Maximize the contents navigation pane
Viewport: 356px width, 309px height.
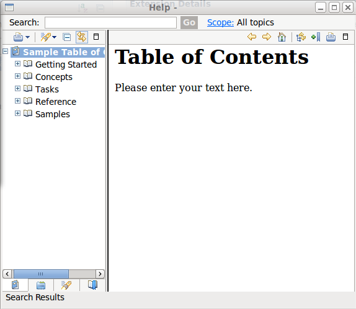coord(96,37)
